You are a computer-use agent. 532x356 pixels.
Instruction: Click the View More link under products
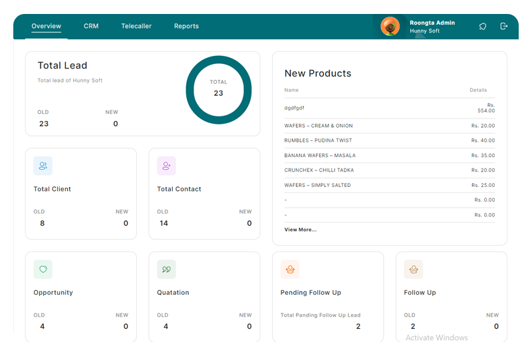click(301, 230)
